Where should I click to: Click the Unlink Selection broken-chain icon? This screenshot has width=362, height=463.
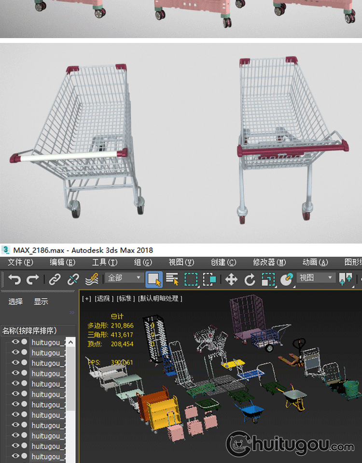click(x=73, y=279)
